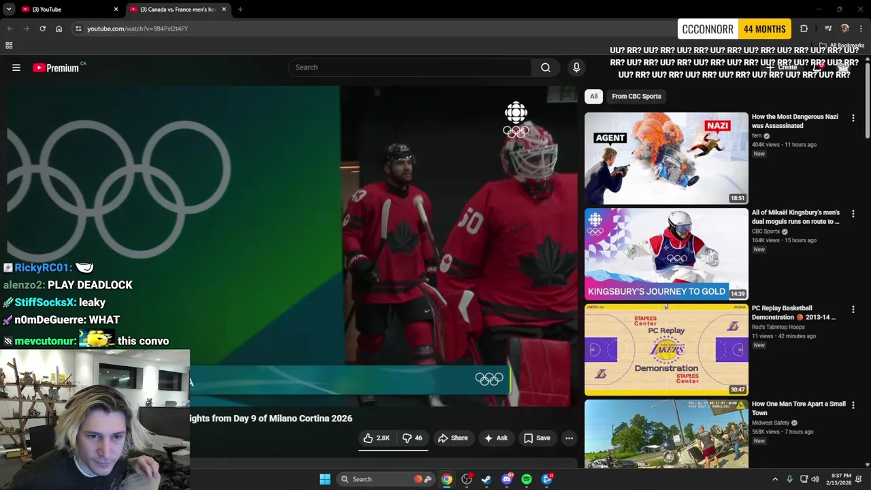Save the video to a playlist
Image resolution: width=871 pixels, height=490 pixels.
click(536, 438)
